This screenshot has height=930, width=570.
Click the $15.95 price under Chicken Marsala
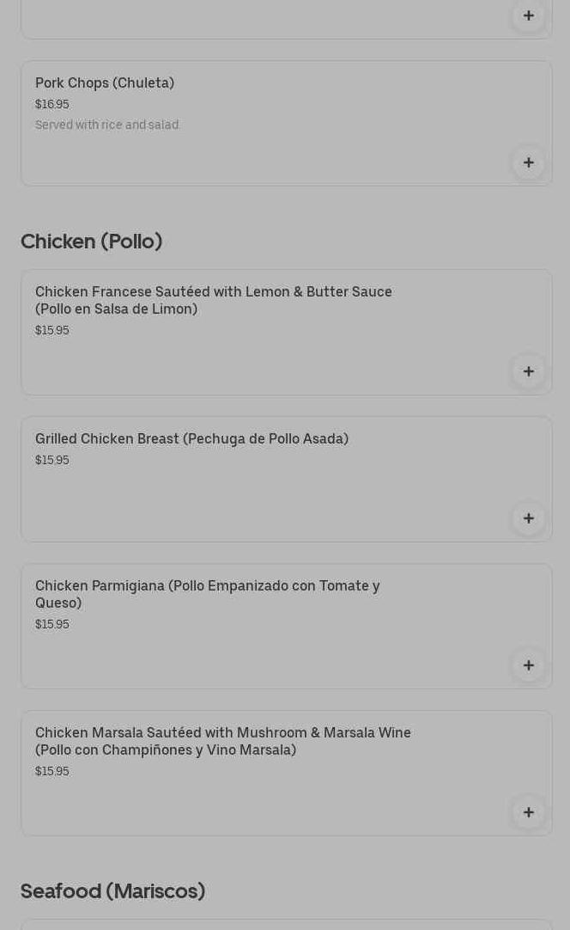tap(52, 772)
